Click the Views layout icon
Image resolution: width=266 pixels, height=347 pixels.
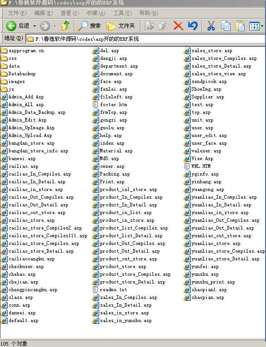point(254,26)
